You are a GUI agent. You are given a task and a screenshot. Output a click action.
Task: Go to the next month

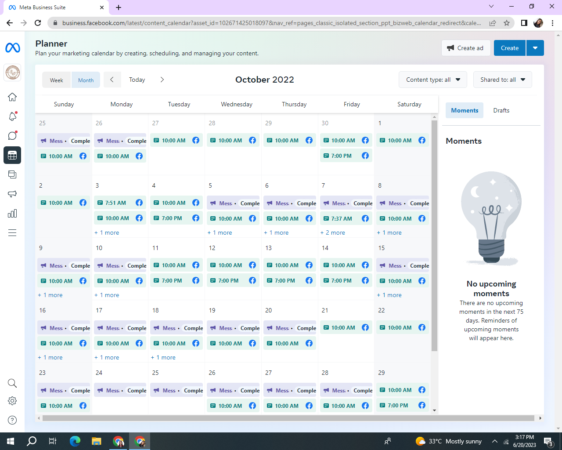[x=162, y=80]
